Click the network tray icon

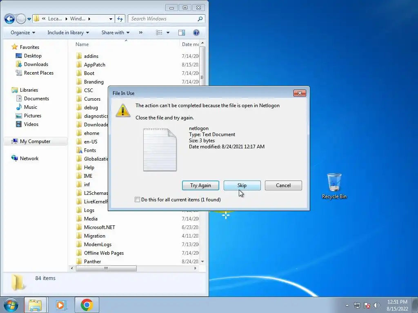(x=357, y=305)
